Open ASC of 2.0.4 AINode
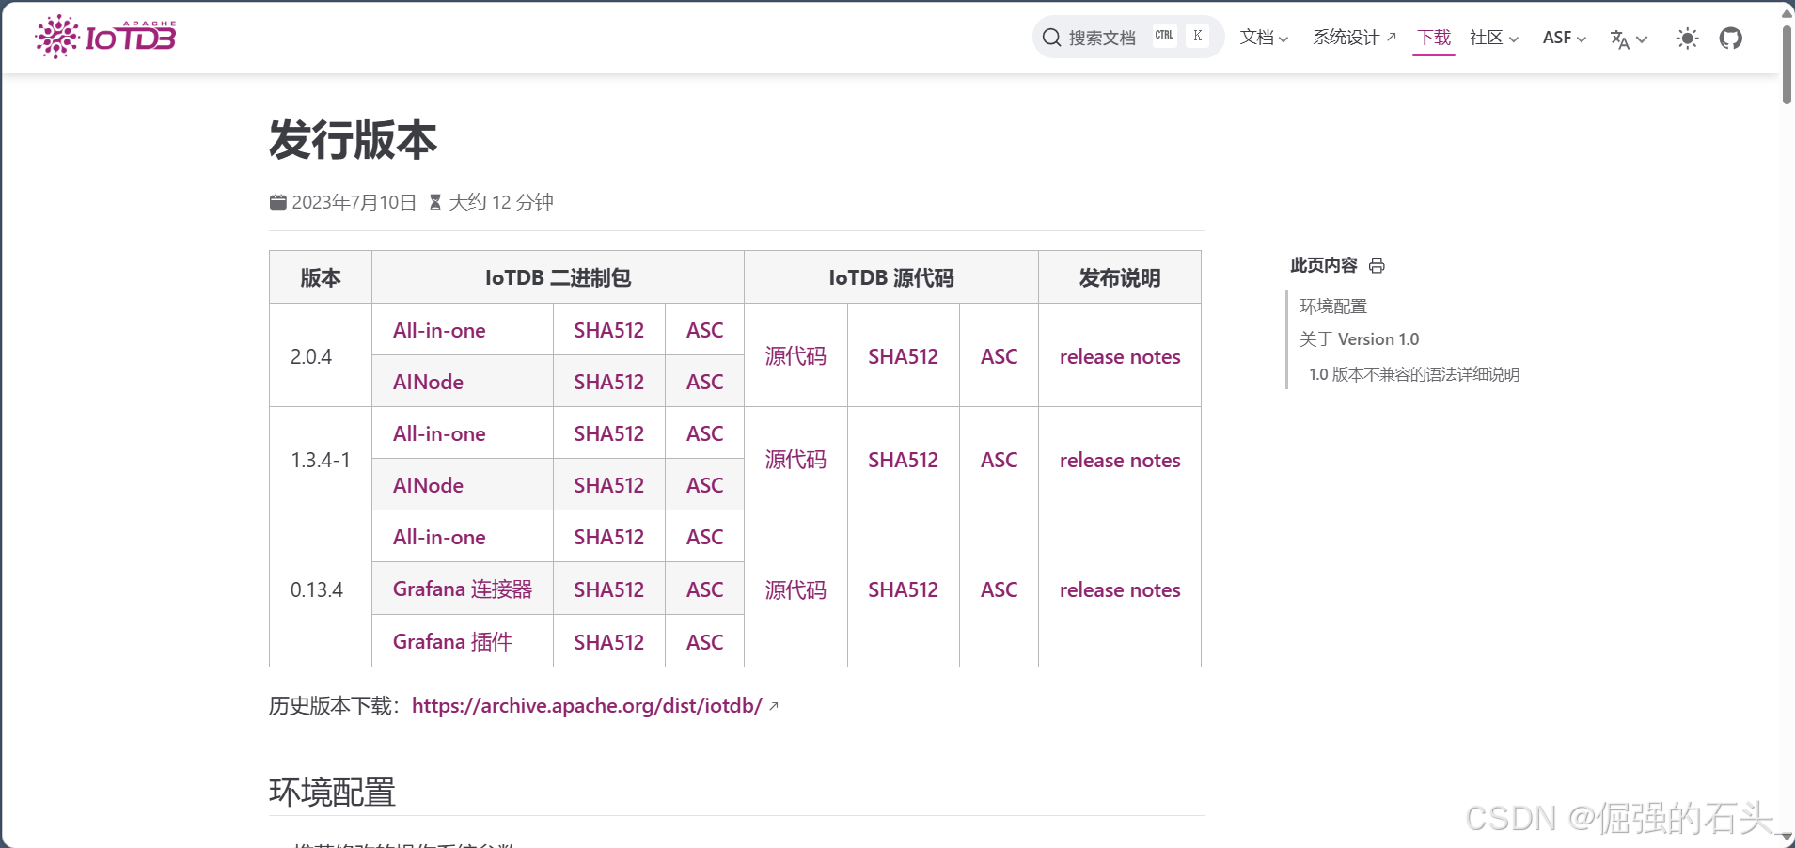Image resolution: width=1795 pixels, height=848 pixels. (x=704, y=382)
